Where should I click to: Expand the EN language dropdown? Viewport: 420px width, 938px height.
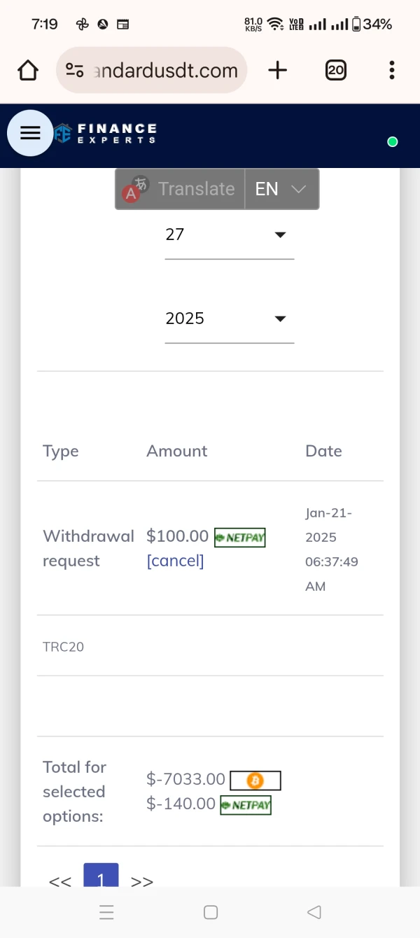[281, 189]
